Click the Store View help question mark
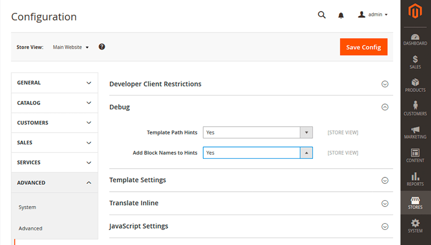Viewport: 431px width, 245px height. pyautogui.click(x=102, y=47)
